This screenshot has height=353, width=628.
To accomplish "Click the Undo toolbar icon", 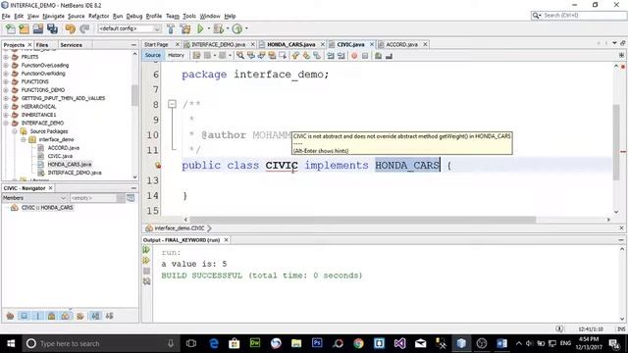I will tap(70, 28).
